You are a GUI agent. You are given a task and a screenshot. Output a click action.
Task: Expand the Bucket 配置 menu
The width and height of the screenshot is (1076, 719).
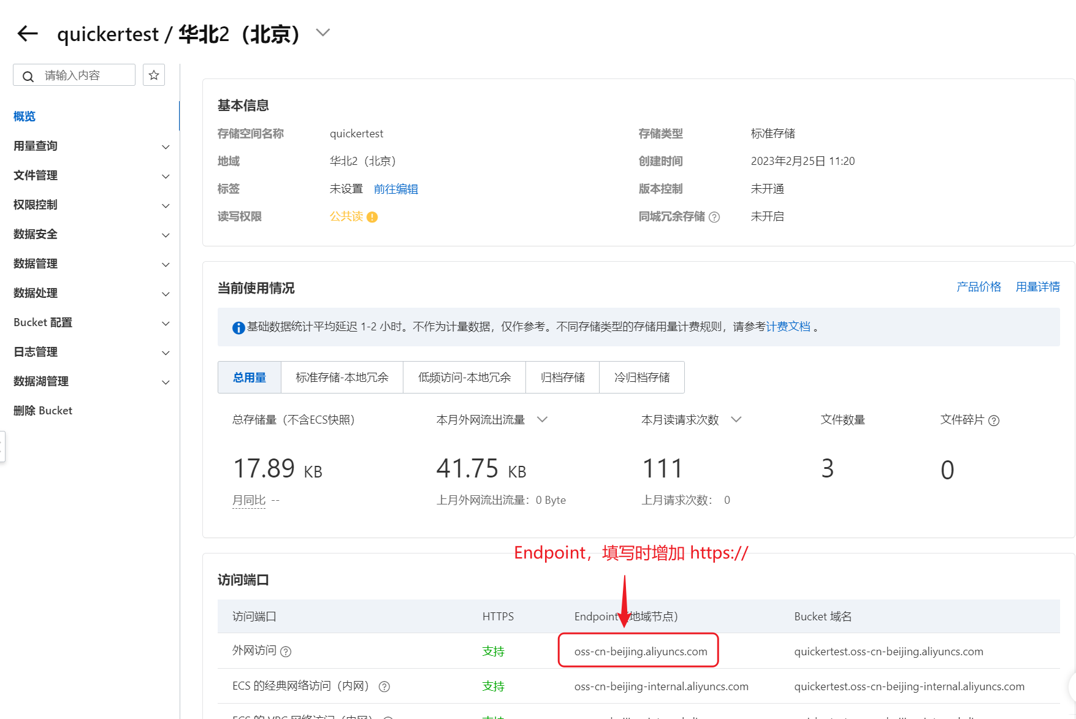91,322
